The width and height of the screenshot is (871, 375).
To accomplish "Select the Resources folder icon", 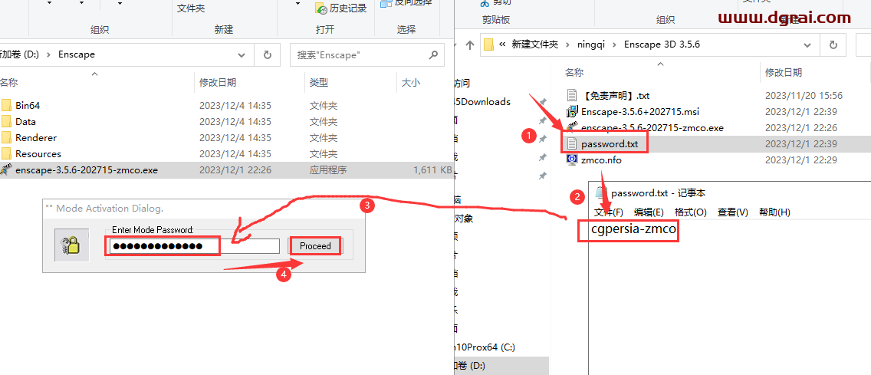I will click(x=6, y=153).
